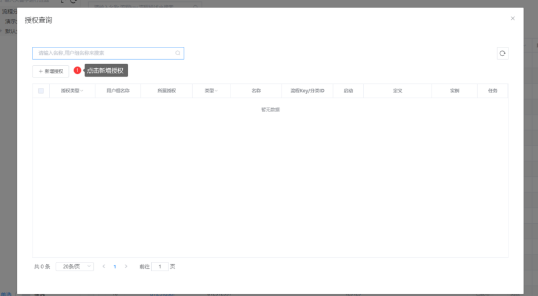Focus the 前往 page jump input
The image size is (538, 296).
[160, 267]
